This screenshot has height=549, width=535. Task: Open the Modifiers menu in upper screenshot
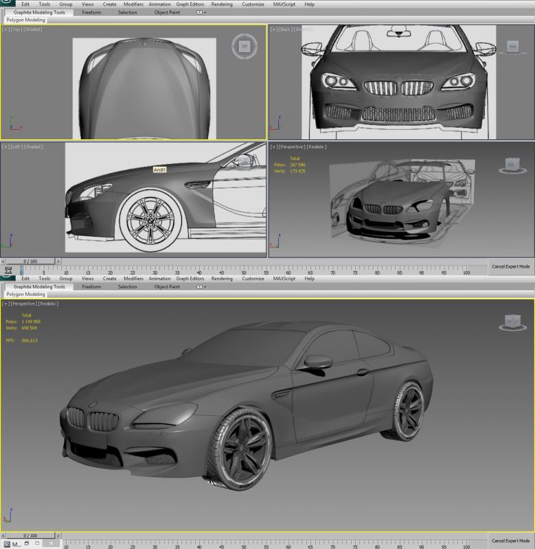point(133,4)
